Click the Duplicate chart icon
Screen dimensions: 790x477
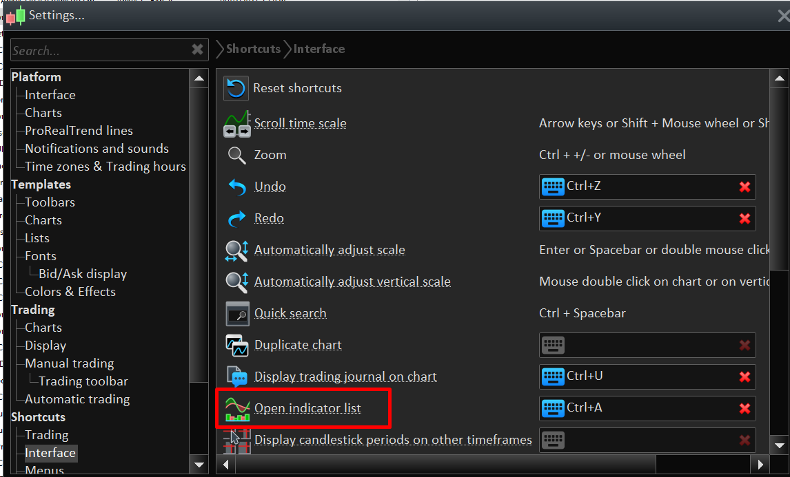pos(237,346)
